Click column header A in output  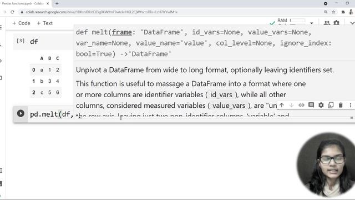[x=42, y=58]
